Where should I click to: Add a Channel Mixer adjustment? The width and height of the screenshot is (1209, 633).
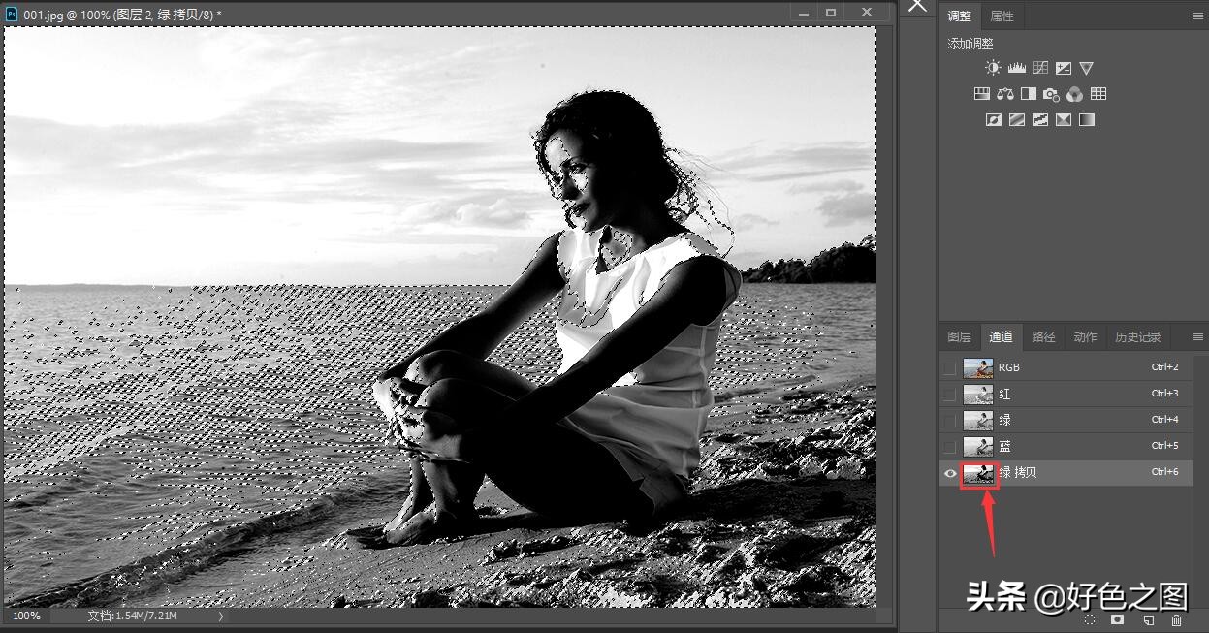1074,94
